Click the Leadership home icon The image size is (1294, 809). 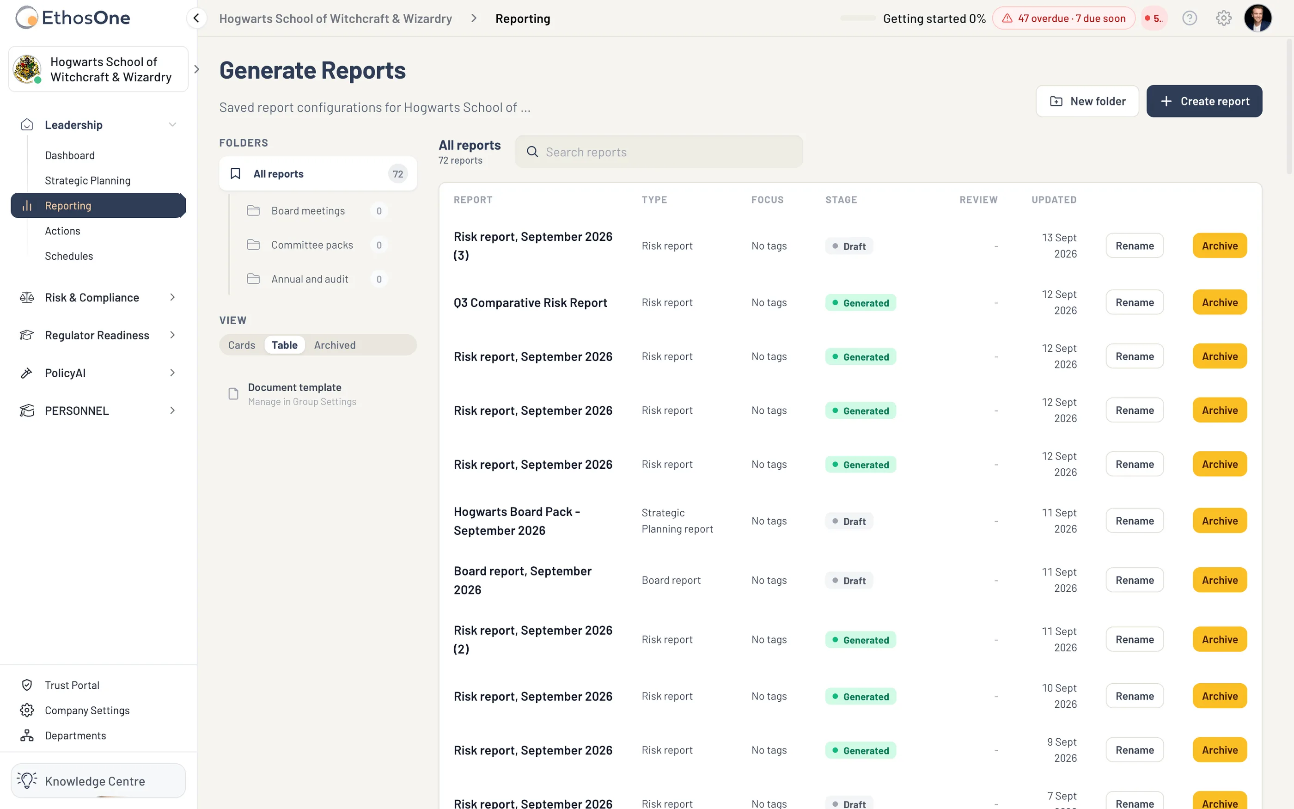pyautogui.click(x=27, y=125)
